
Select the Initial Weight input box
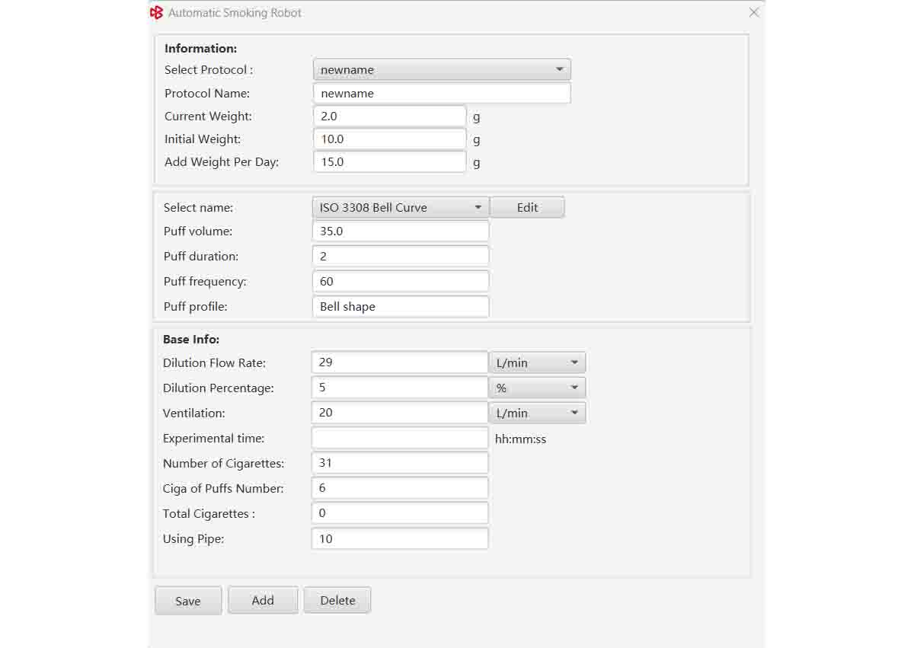pos(389,139)
